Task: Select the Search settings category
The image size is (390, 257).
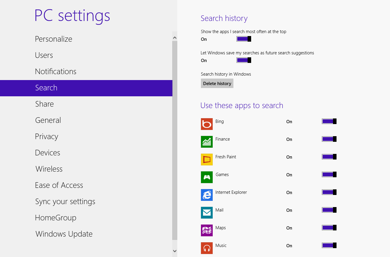Action: click(86, 88)
